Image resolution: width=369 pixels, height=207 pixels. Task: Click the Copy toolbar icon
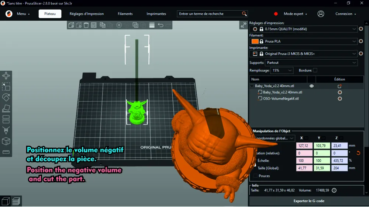102,25
